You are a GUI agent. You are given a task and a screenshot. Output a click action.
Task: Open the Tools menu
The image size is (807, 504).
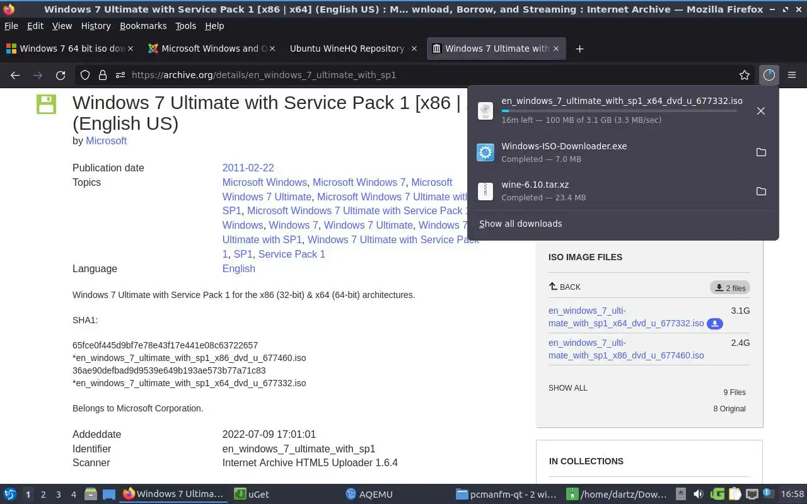186,26
